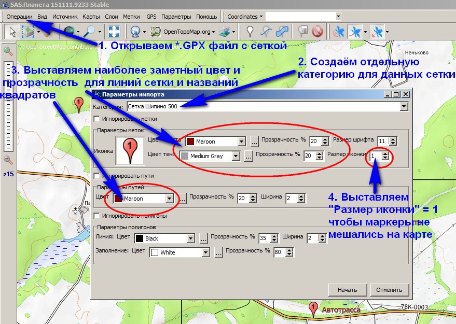456x324 pixels.
Task: Open the Операции menu
Action: [x=19, y=17]
